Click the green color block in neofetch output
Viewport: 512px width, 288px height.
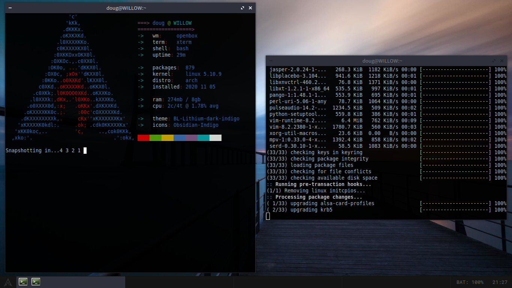click(156, 138)
